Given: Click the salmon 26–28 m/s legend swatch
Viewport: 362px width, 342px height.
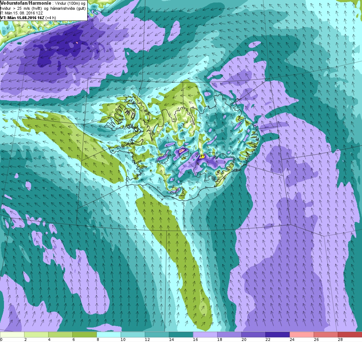Looking at the screenshot, I should coord(326,335).
